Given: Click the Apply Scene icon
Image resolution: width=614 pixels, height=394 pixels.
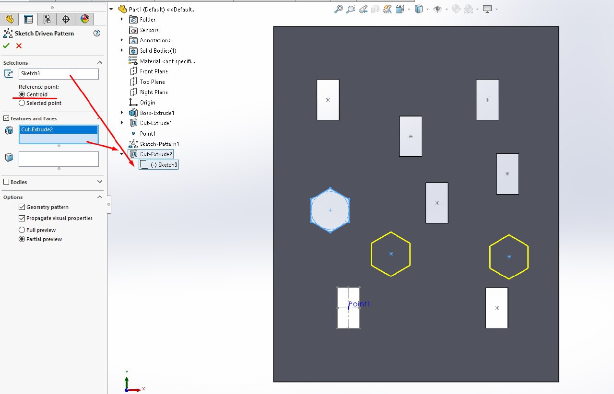Looking at the screenshot, I should pyautogui.click(x=468, y=9).
